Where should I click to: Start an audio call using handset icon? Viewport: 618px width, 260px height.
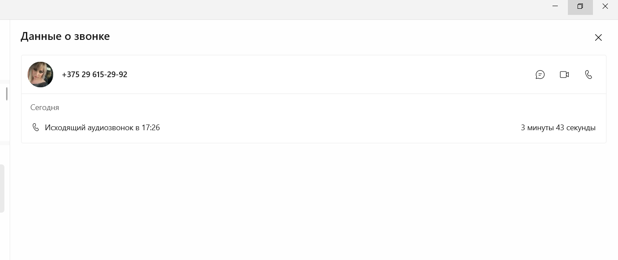[x=589, y=75]
